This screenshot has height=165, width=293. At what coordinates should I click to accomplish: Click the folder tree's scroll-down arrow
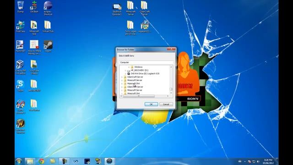[x=171, y=93]
